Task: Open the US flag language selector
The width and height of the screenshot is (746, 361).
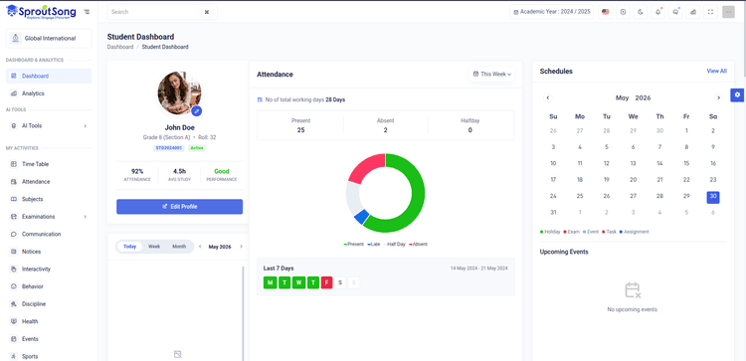Action: (605, 12)
